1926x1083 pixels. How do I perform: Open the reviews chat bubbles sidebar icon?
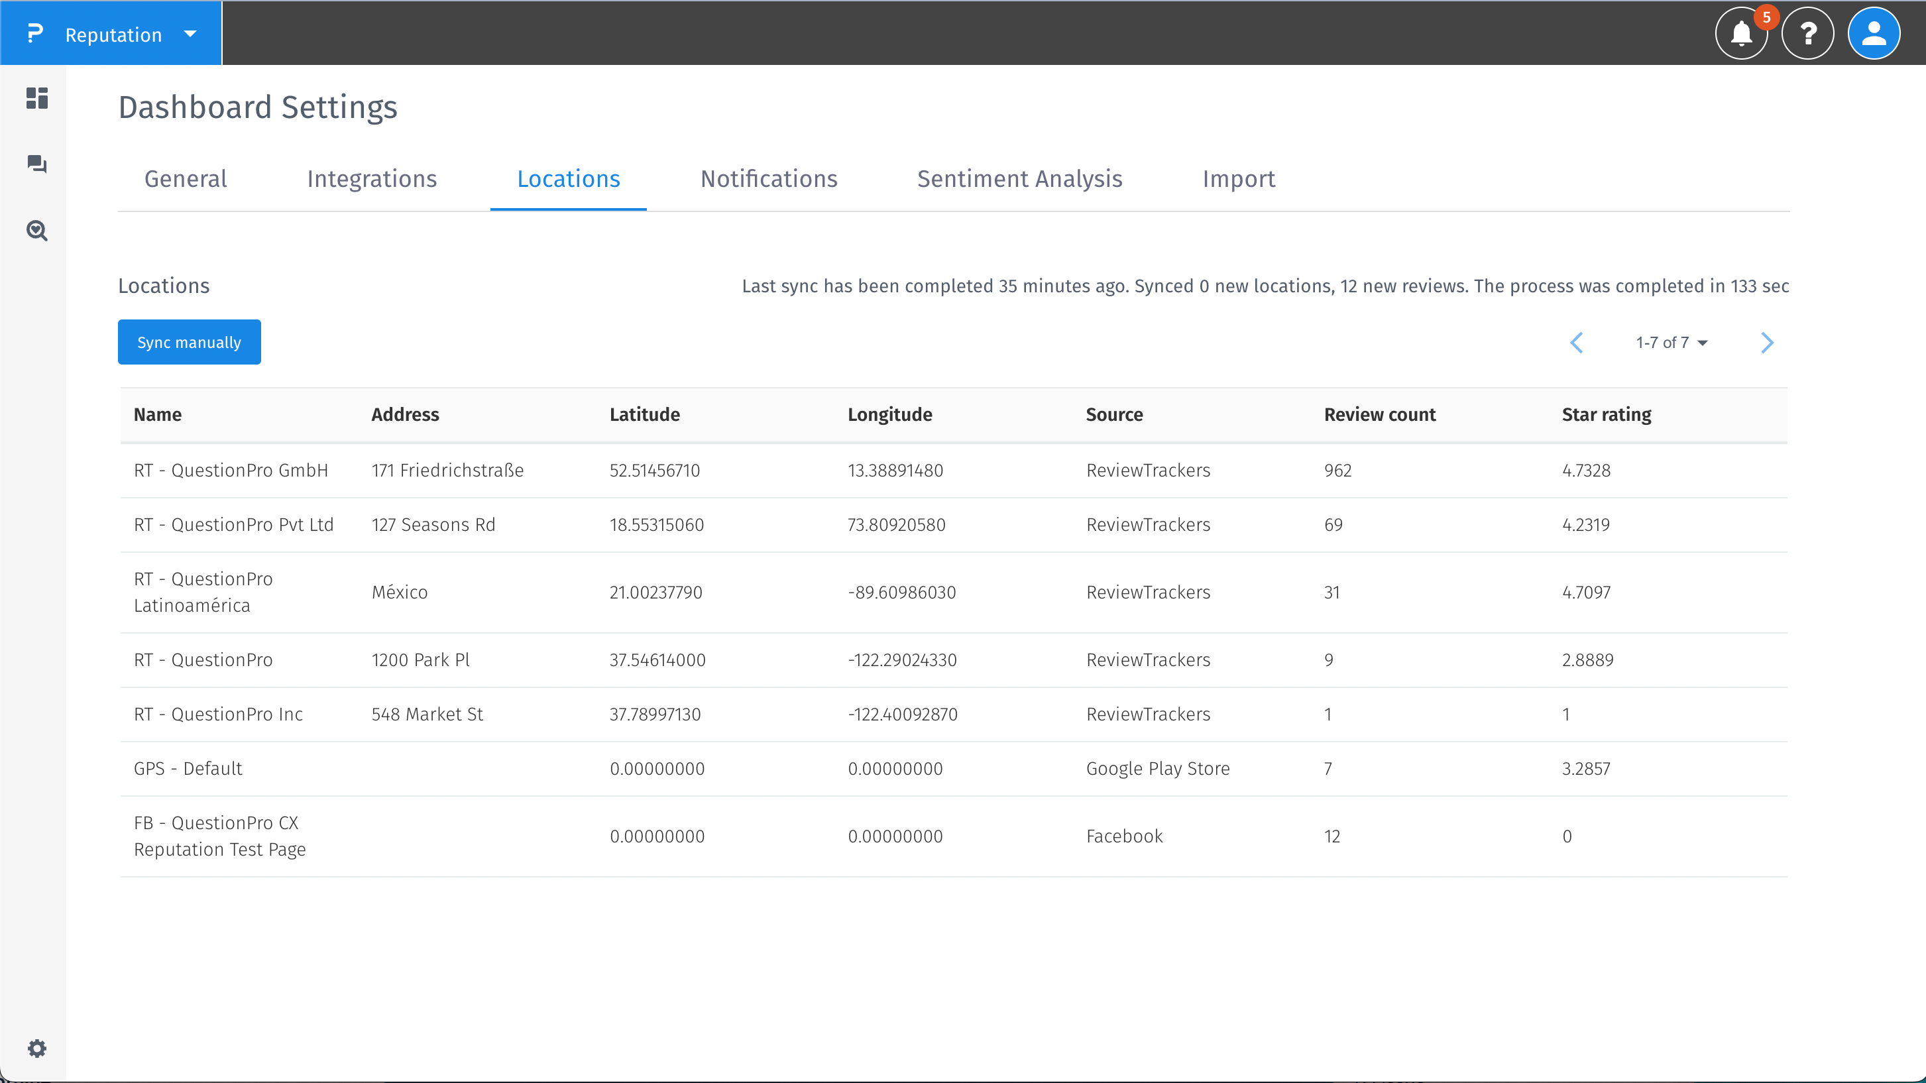(x=36, y=164)
